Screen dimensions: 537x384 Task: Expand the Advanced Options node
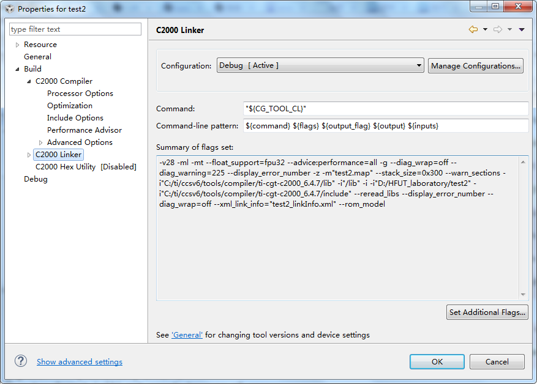click(x=40, y=142)
